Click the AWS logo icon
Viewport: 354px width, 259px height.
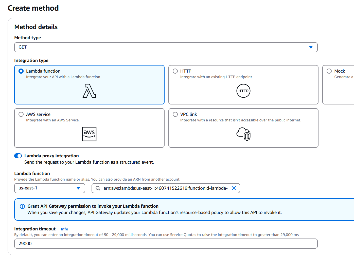click(x=89, y=134)
